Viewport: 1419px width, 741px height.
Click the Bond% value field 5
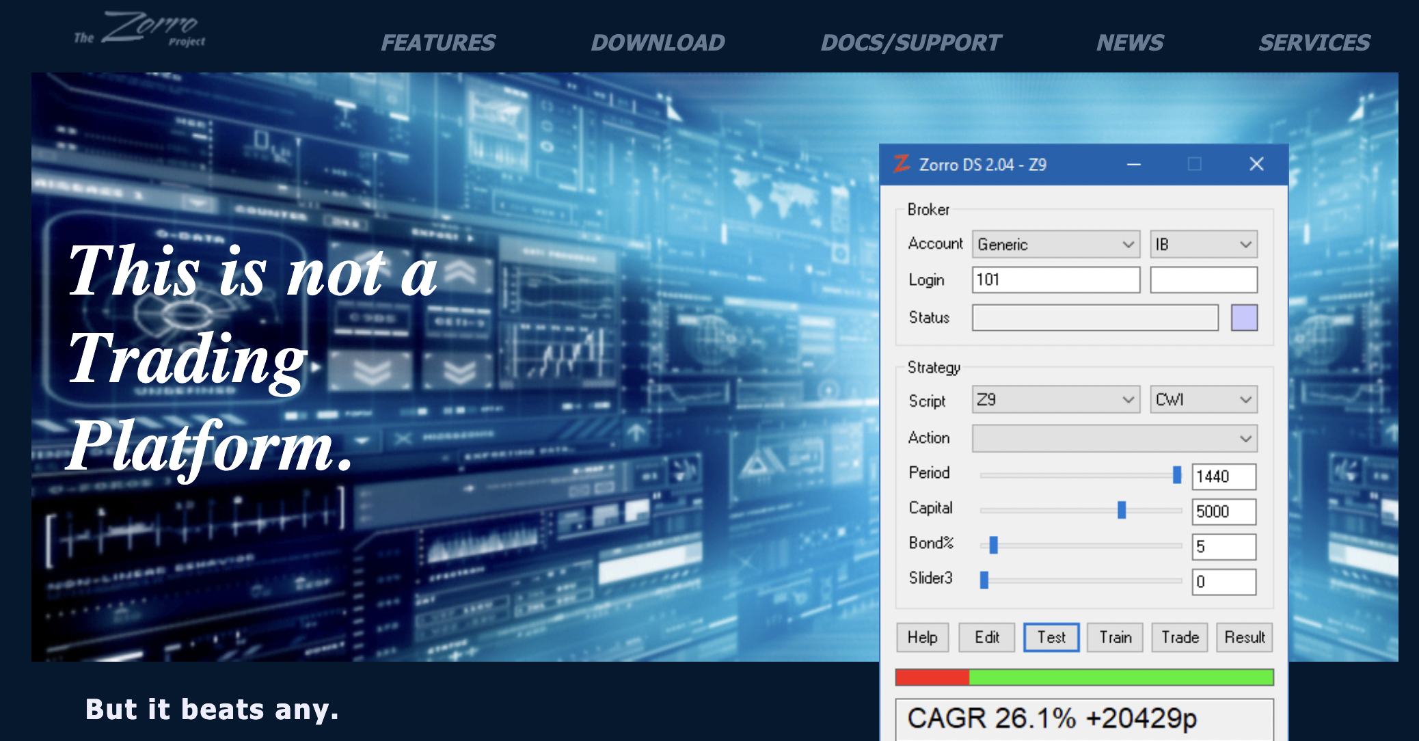tap(1224, 547)
